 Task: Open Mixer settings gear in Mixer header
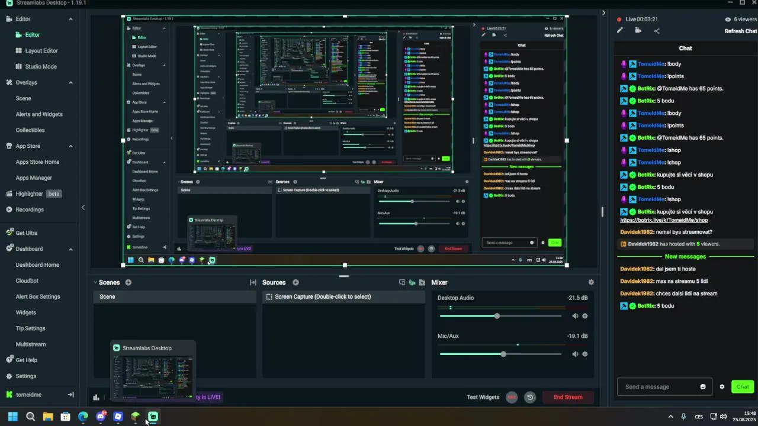tap(590, 283)
